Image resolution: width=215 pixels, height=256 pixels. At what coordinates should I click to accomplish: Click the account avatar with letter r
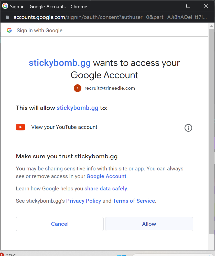tap(78, 88)
